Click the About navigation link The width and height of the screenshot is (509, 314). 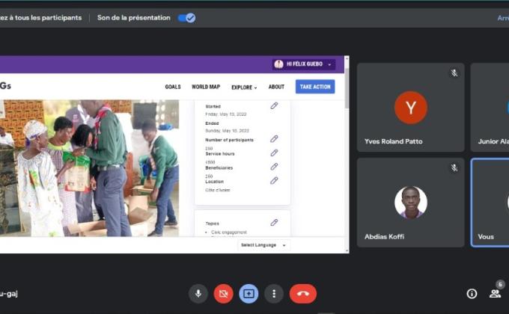(276, 87)
